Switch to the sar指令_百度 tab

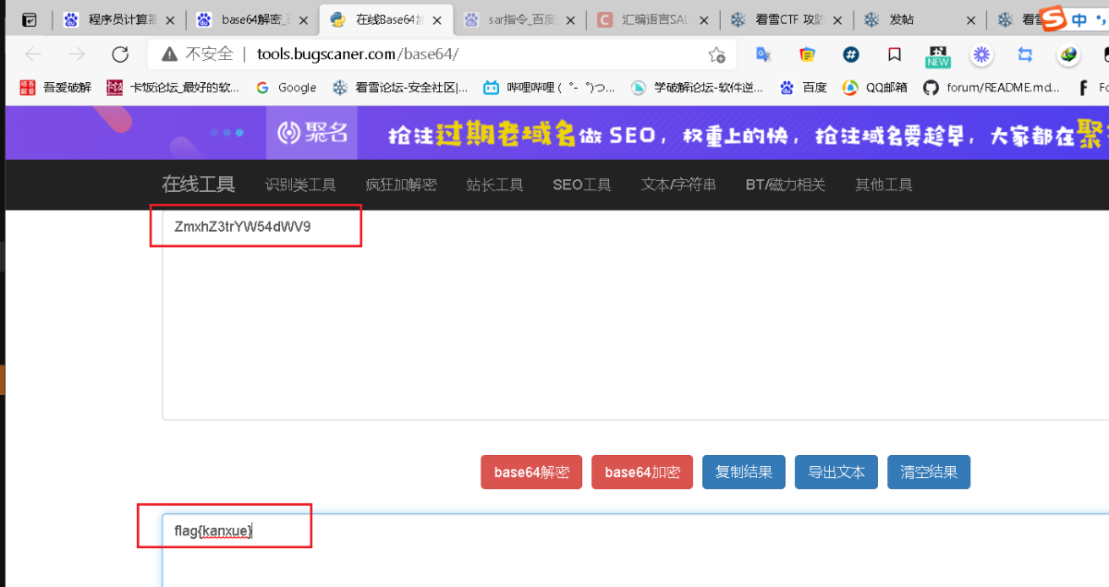(x=520, y=19)
